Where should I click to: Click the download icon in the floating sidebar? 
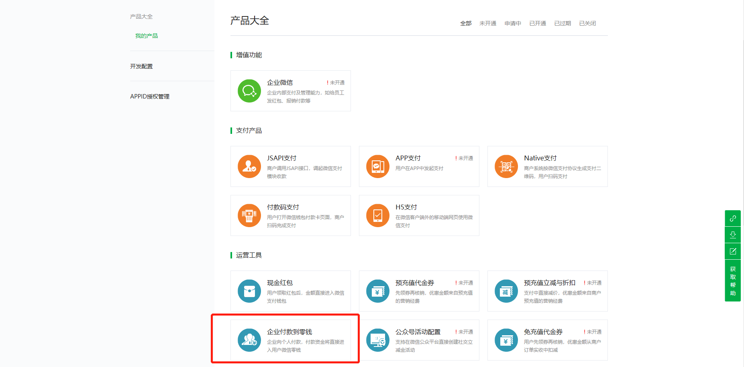coord(733,235)
